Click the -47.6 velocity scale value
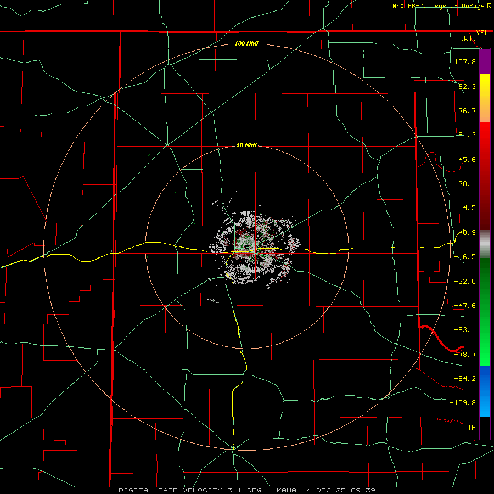 (465, 306)
